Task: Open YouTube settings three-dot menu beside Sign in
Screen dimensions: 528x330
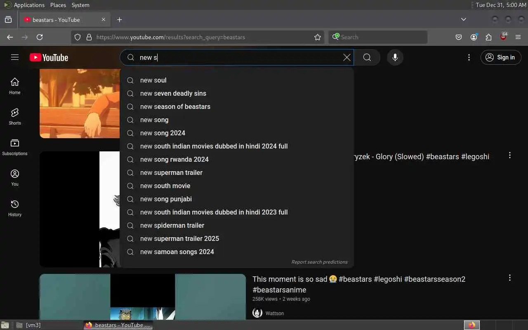Action: pos(469,57)
